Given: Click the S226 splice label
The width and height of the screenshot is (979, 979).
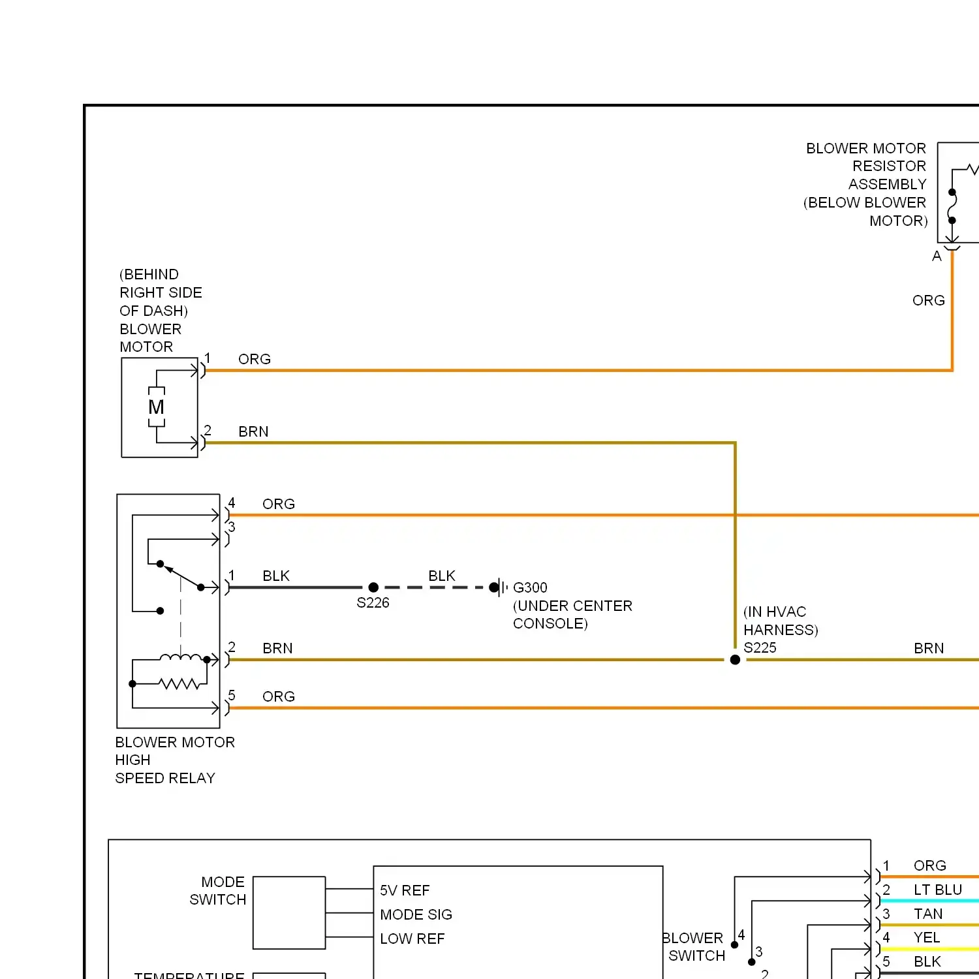Looking at the screenshot, I should pyautogui.click(x=373, y=603).
